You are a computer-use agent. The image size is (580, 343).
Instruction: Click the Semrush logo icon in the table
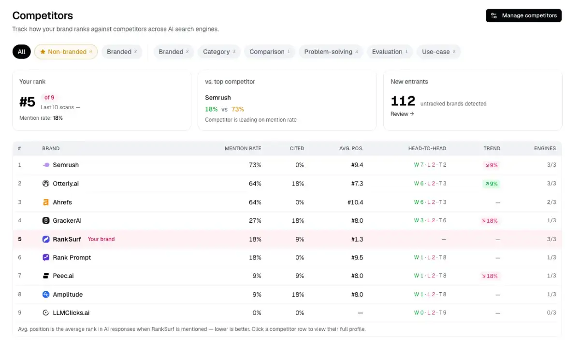tap(46, 165)
